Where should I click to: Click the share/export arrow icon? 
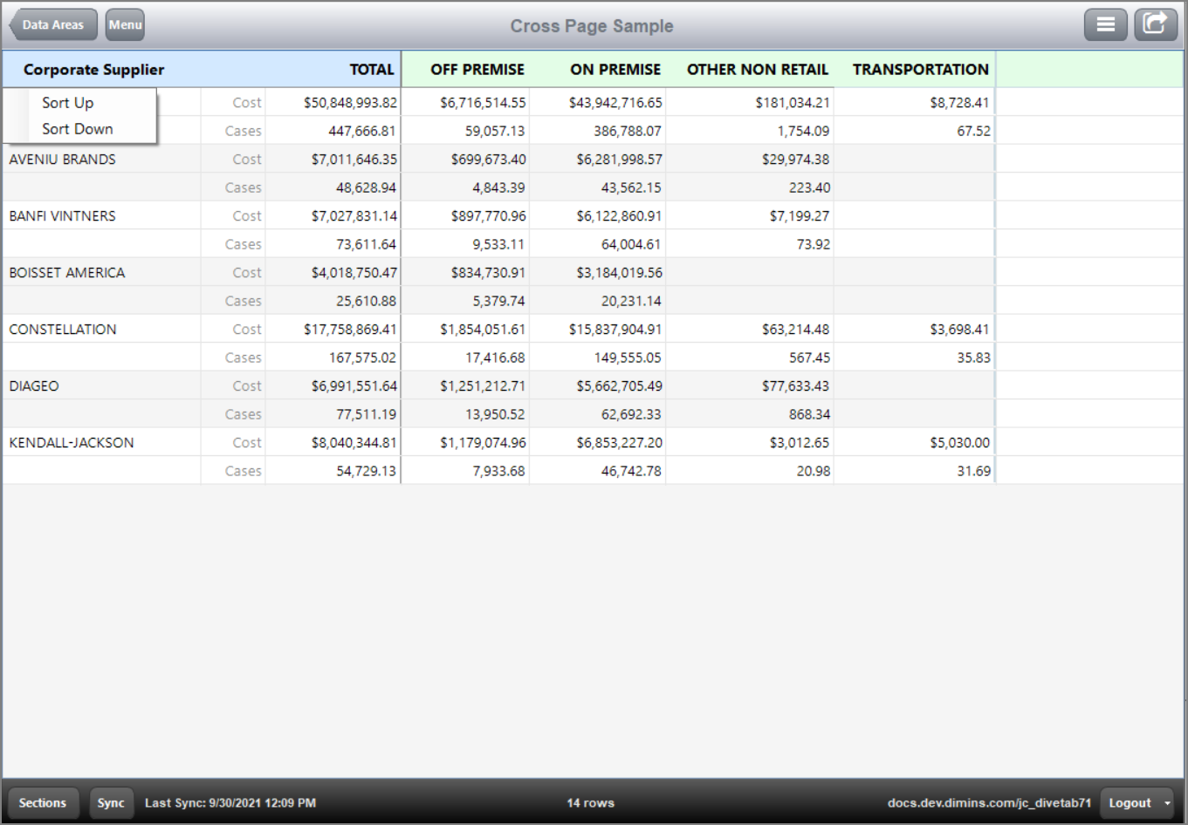click(1155, 24)
